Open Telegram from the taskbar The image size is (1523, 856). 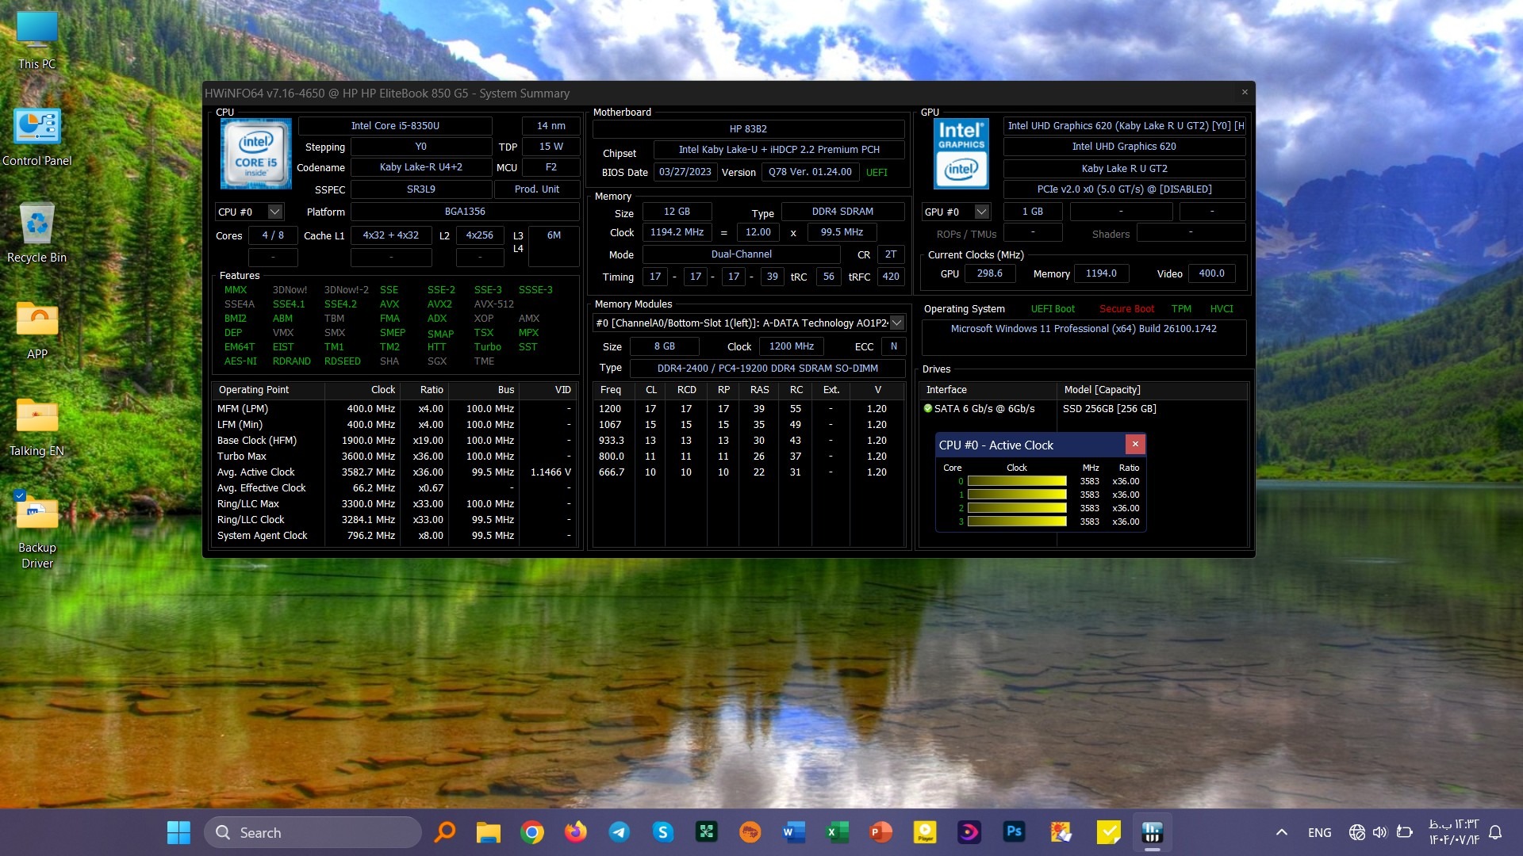click(620, 832)
